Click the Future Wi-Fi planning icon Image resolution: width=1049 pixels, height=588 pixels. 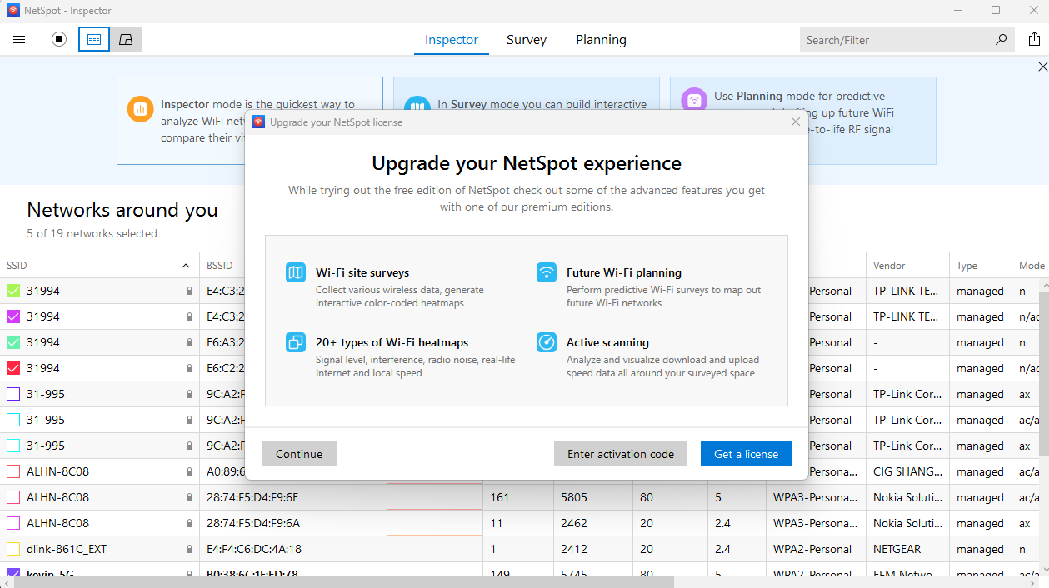[x=547, y=272]
